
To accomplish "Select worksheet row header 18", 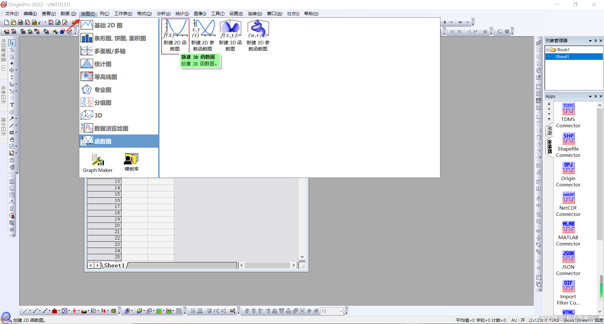I will [x=104, y=213].
